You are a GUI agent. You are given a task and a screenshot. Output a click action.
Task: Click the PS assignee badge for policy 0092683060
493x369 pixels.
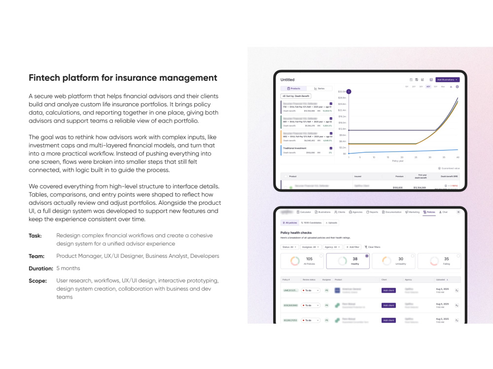(327, 306)
